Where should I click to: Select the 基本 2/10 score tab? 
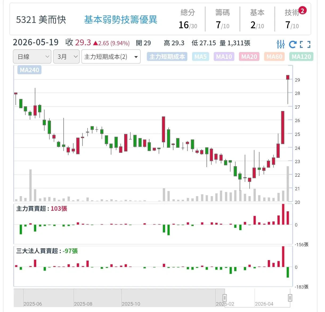(257, 19)
